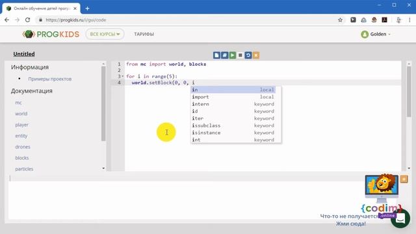Choose the 'id' autocomplete suggestion
This screenshot has height=234, width=416.
pos(233,111)
